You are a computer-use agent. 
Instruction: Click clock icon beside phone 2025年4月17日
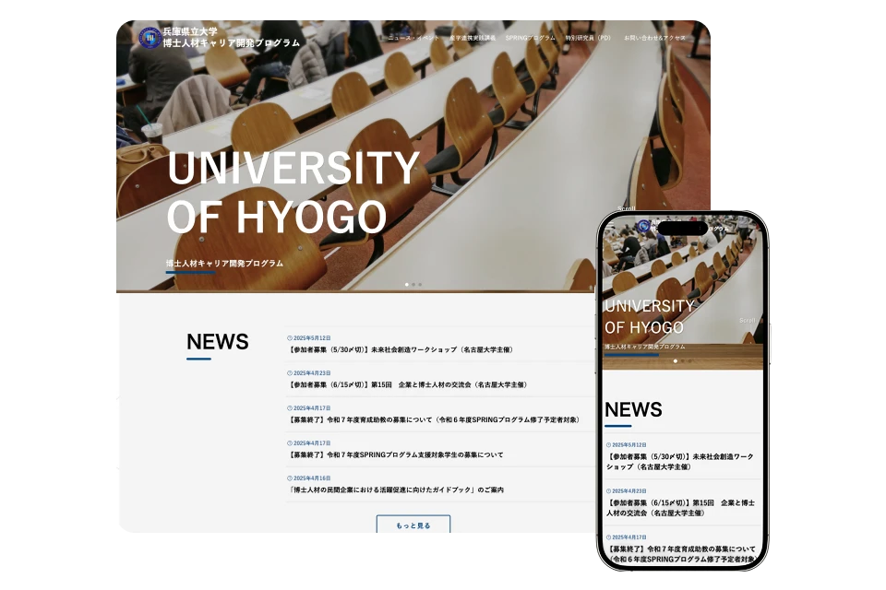coord(608,537)
